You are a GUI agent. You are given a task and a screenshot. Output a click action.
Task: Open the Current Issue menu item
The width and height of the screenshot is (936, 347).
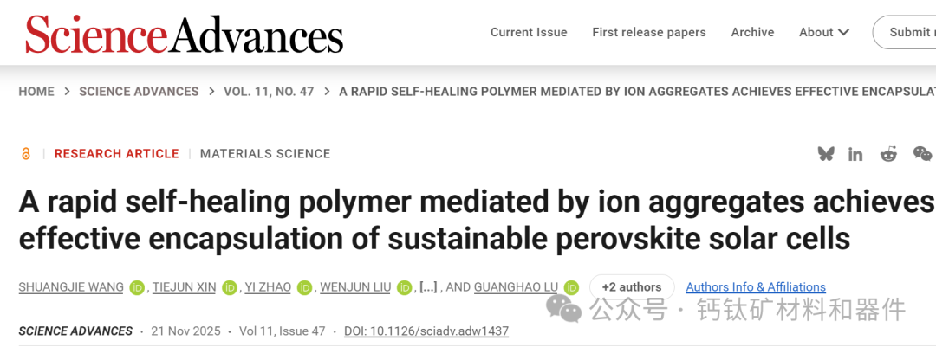coord(529,32)
